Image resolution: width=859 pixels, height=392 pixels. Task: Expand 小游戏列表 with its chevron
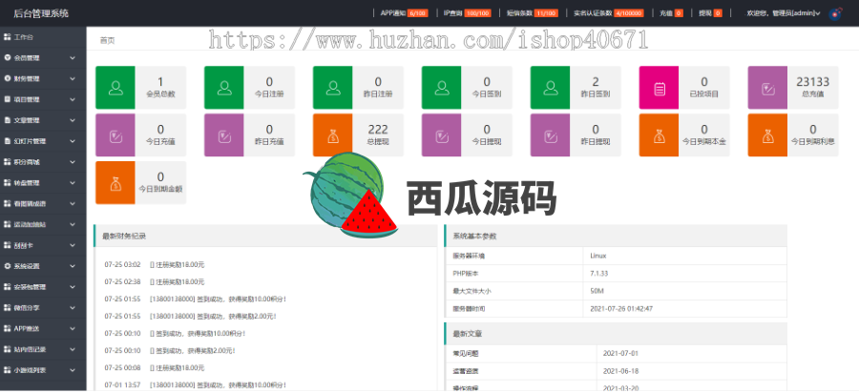[73, 369]
